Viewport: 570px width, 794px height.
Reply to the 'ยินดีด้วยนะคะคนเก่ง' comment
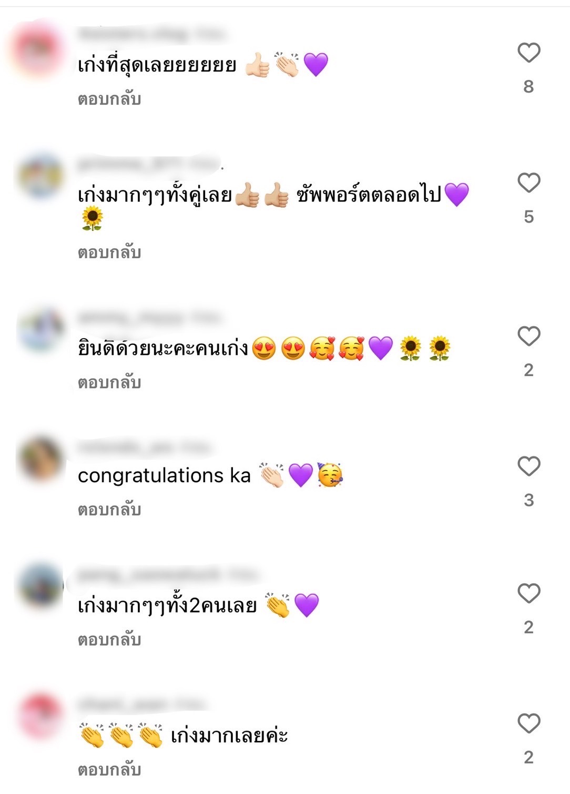tap(109, 382)
